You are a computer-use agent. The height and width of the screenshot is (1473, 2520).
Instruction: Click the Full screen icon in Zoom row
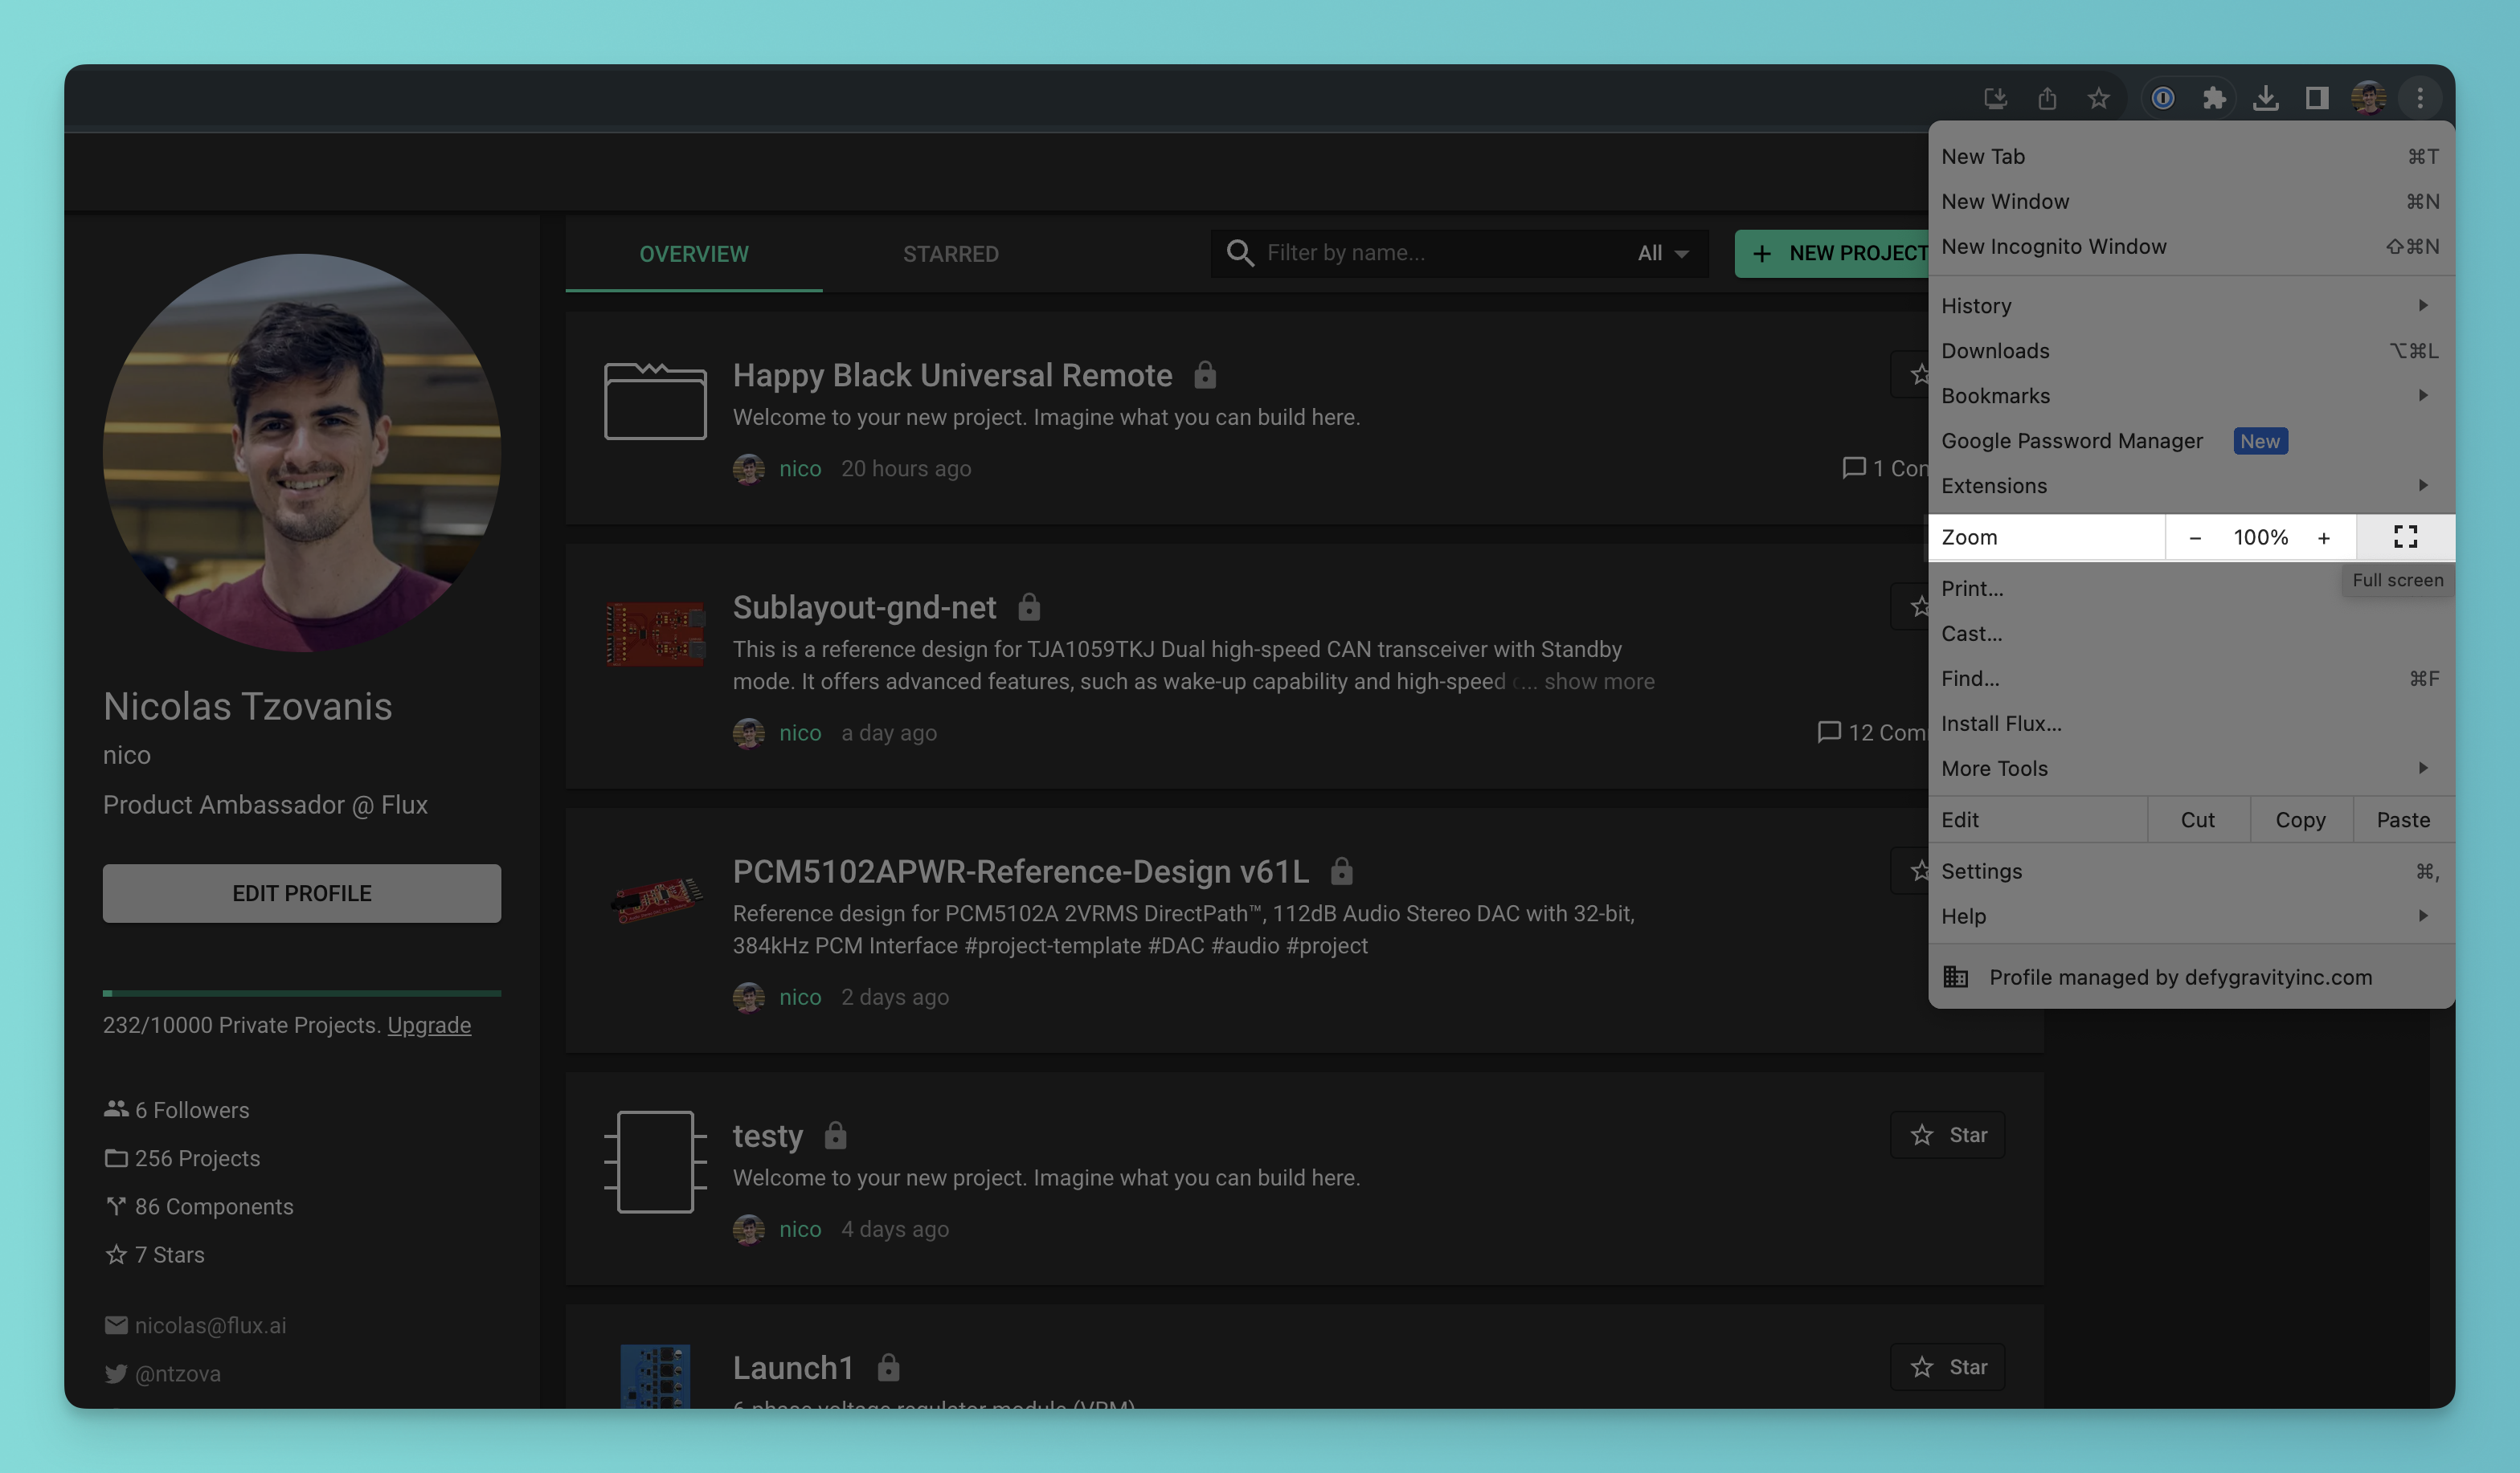[x=2406, y=537]
